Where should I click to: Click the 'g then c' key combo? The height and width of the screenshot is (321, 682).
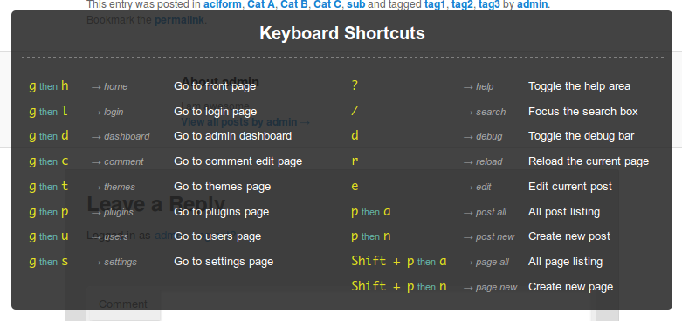click(x=49, y=161)
